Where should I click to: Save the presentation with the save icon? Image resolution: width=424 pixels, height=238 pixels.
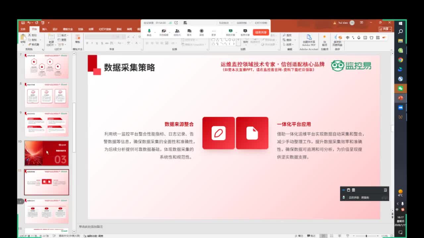tap(23, 23)
